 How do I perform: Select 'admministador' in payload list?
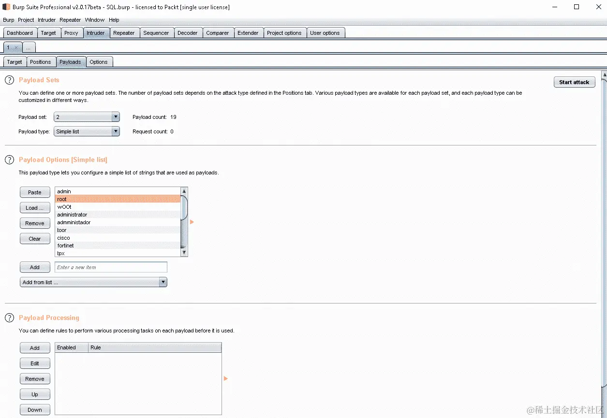pyautogui.click(x=118, y=222)
